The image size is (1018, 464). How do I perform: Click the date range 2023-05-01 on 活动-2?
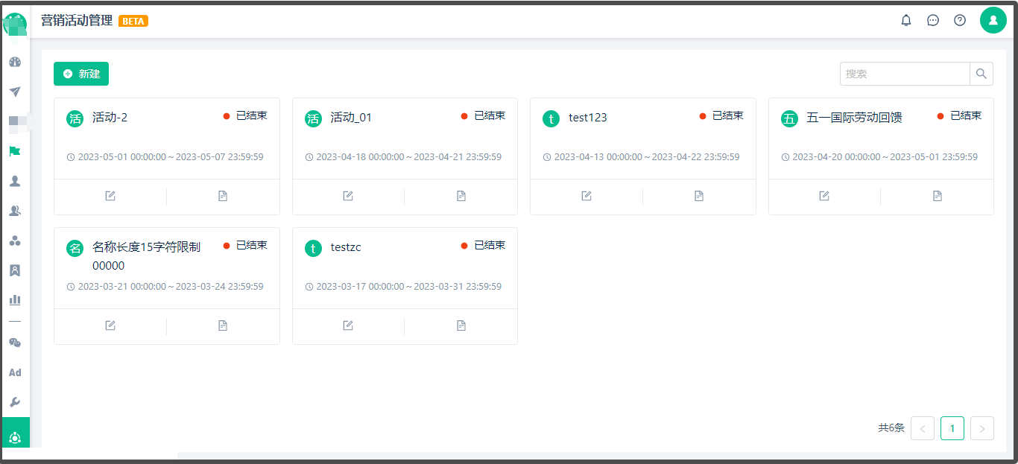tap(171, 157)
